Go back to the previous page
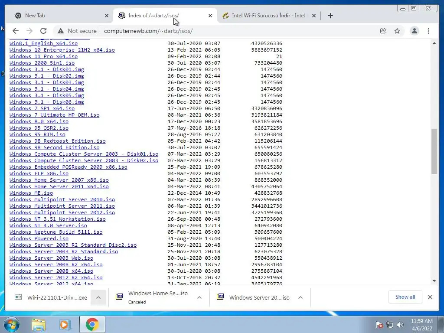This screenshot has height=333, width=444. (16, 31)
